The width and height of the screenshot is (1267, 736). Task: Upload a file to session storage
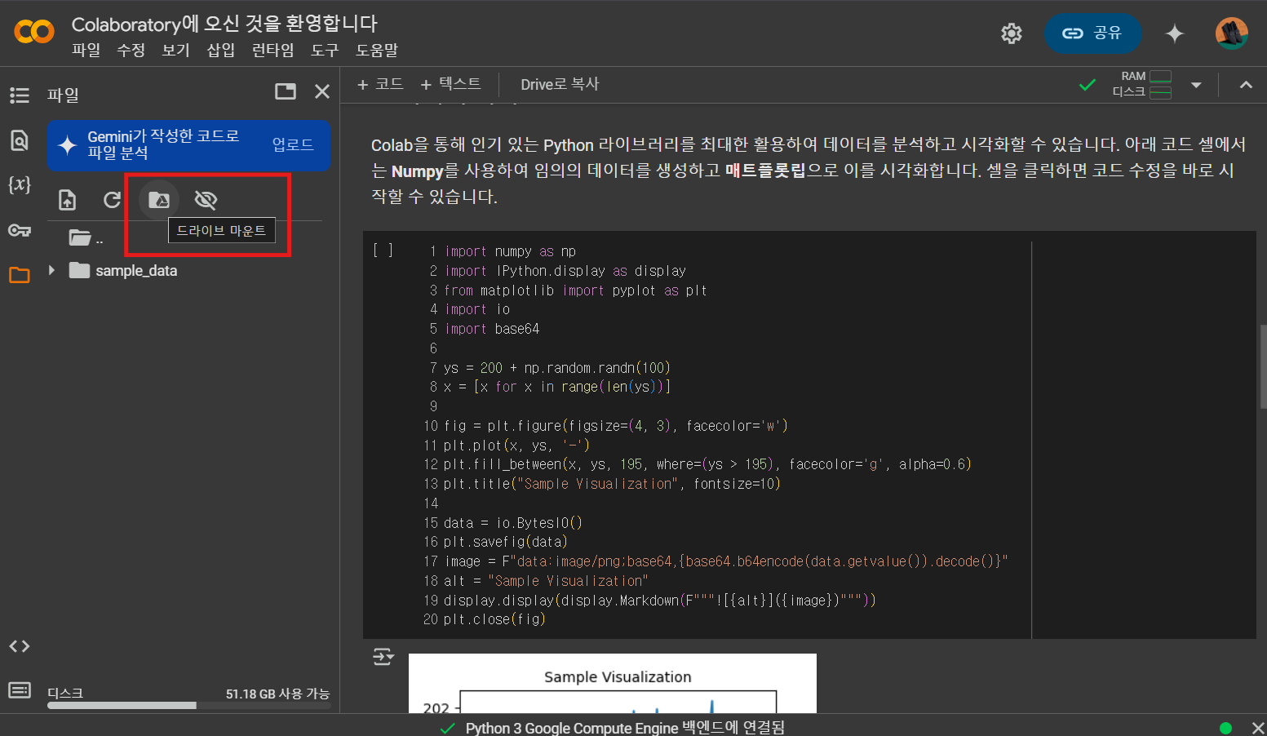click(x=68, y=200)
